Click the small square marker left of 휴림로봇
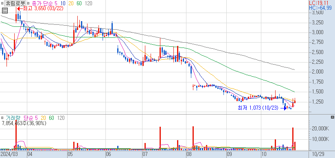 [x=2, y=3]
